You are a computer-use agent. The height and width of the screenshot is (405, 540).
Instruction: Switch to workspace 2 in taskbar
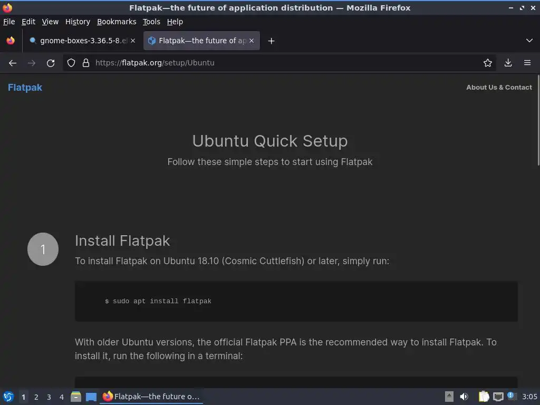pos(36,397)
